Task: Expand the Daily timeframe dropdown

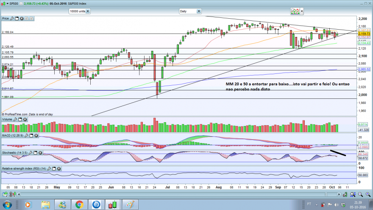Action: [199, 11]
